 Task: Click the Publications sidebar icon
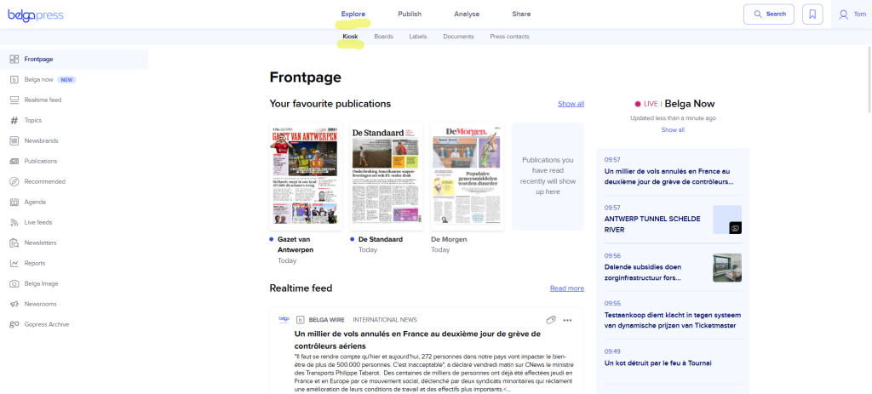click(x=14, y=161)
